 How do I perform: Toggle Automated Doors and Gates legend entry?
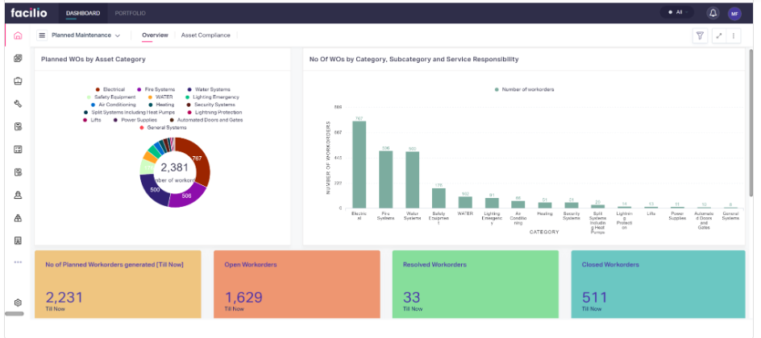click(206, 120)
